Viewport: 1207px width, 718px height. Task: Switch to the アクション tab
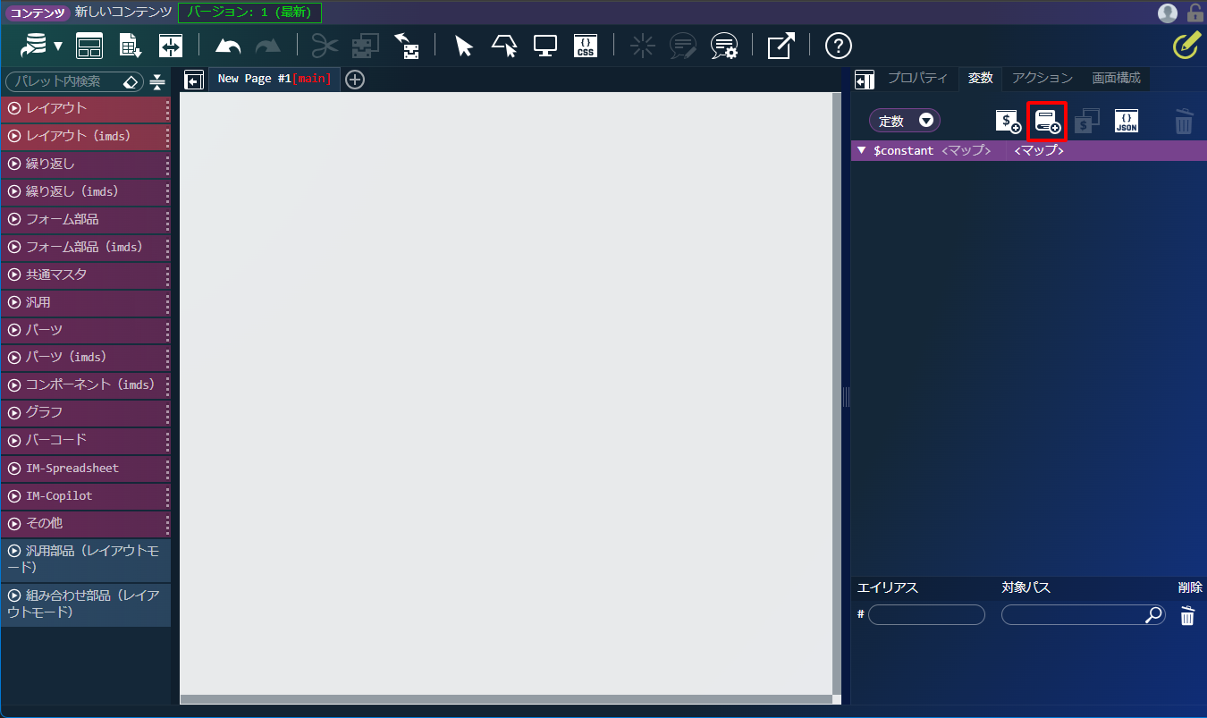1042,78
